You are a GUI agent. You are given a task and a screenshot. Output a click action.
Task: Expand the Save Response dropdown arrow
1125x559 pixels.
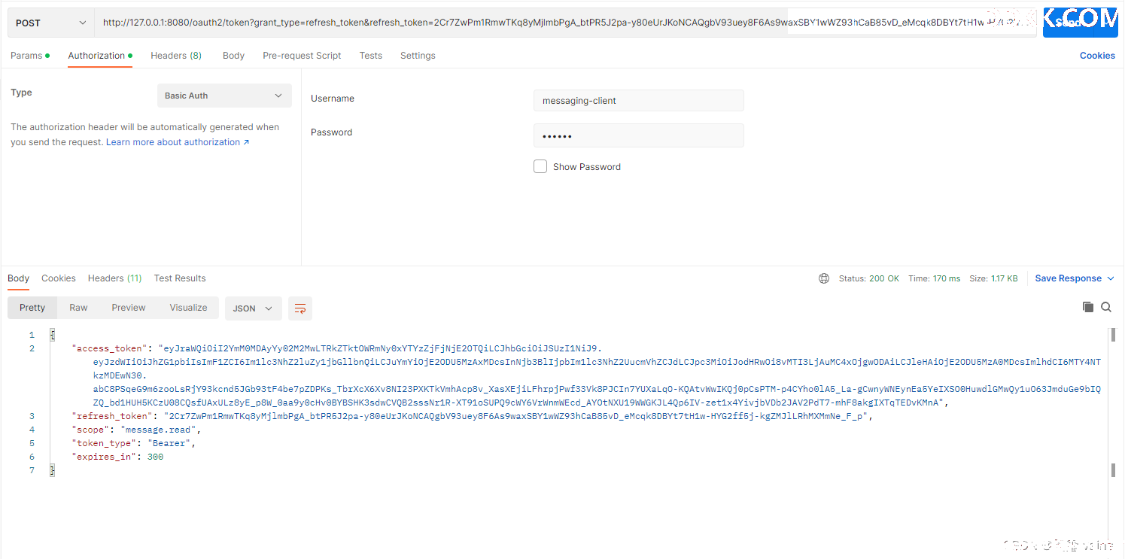1110,278
